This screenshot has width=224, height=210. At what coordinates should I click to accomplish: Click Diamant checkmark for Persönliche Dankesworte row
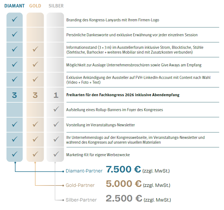15,34
